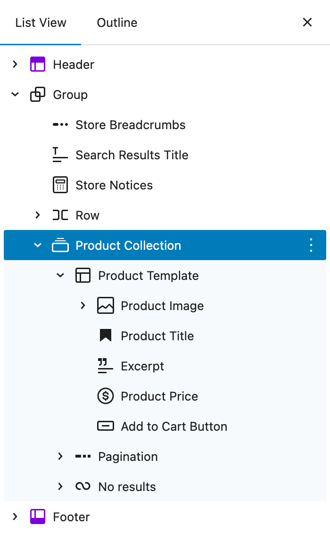This screenshot has height=541, width=330.
Task: Close the List View panel
Action: tap(307, 22)
